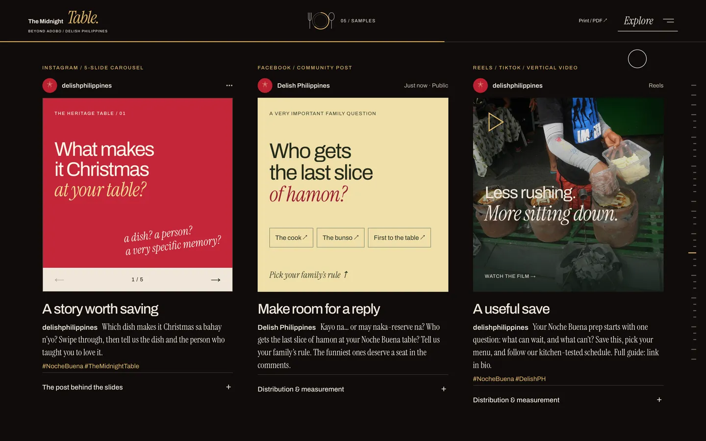
Task: Click the #NocheBuena #TheMidnightTable hashtags
Action: [x=91, y=366]
